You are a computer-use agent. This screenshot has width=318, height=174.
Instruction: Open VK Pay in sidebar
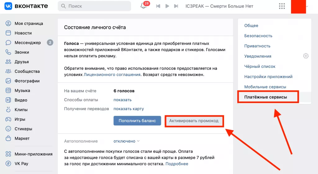[x=21, y=163]
